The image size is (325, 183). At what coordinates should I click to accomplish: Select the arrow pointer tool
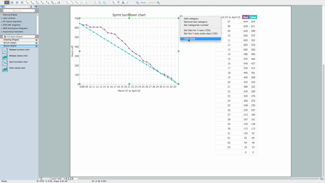tap(7, 2)
